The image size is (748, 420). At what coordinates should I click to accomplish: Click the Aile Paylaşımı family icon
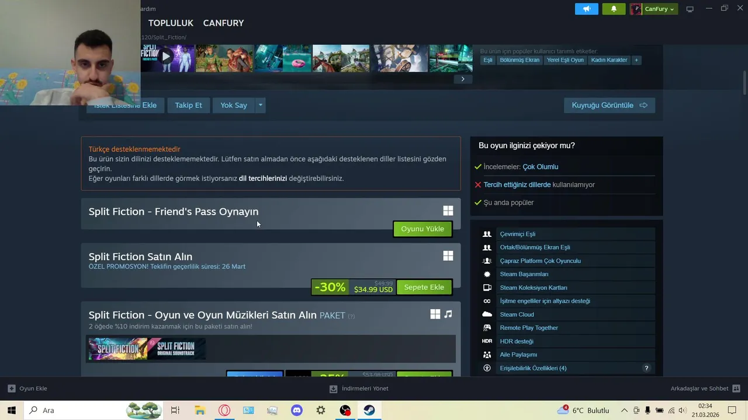(487, 355)
